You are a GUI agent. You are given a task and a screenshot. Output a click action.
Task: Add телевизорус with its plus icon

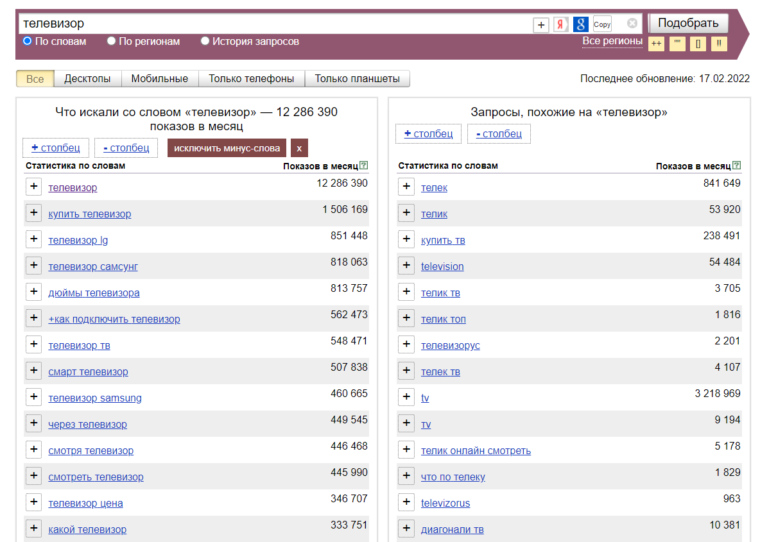click(406, 344)
